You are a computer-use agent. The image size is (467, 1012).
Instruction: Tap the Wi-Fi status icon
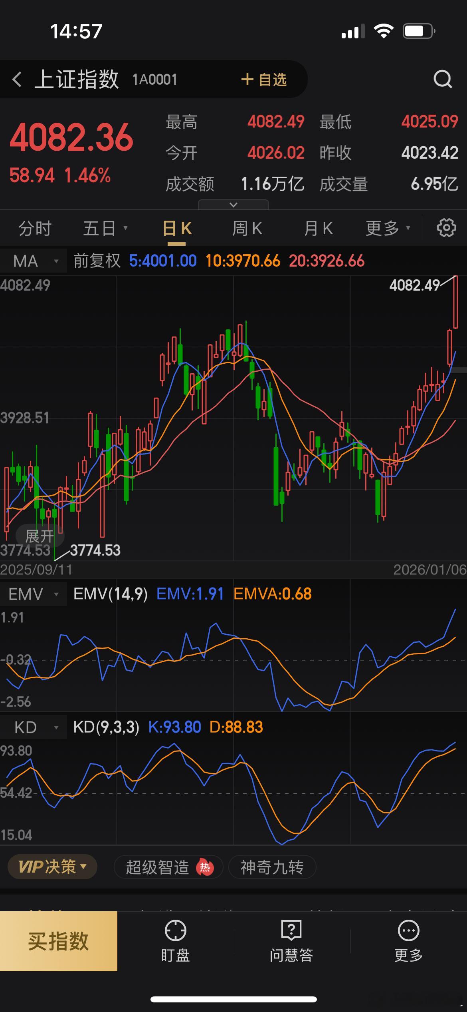tap(383, 31)
